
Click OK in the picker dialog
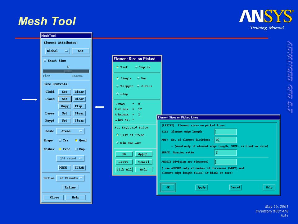coord(124,154)
